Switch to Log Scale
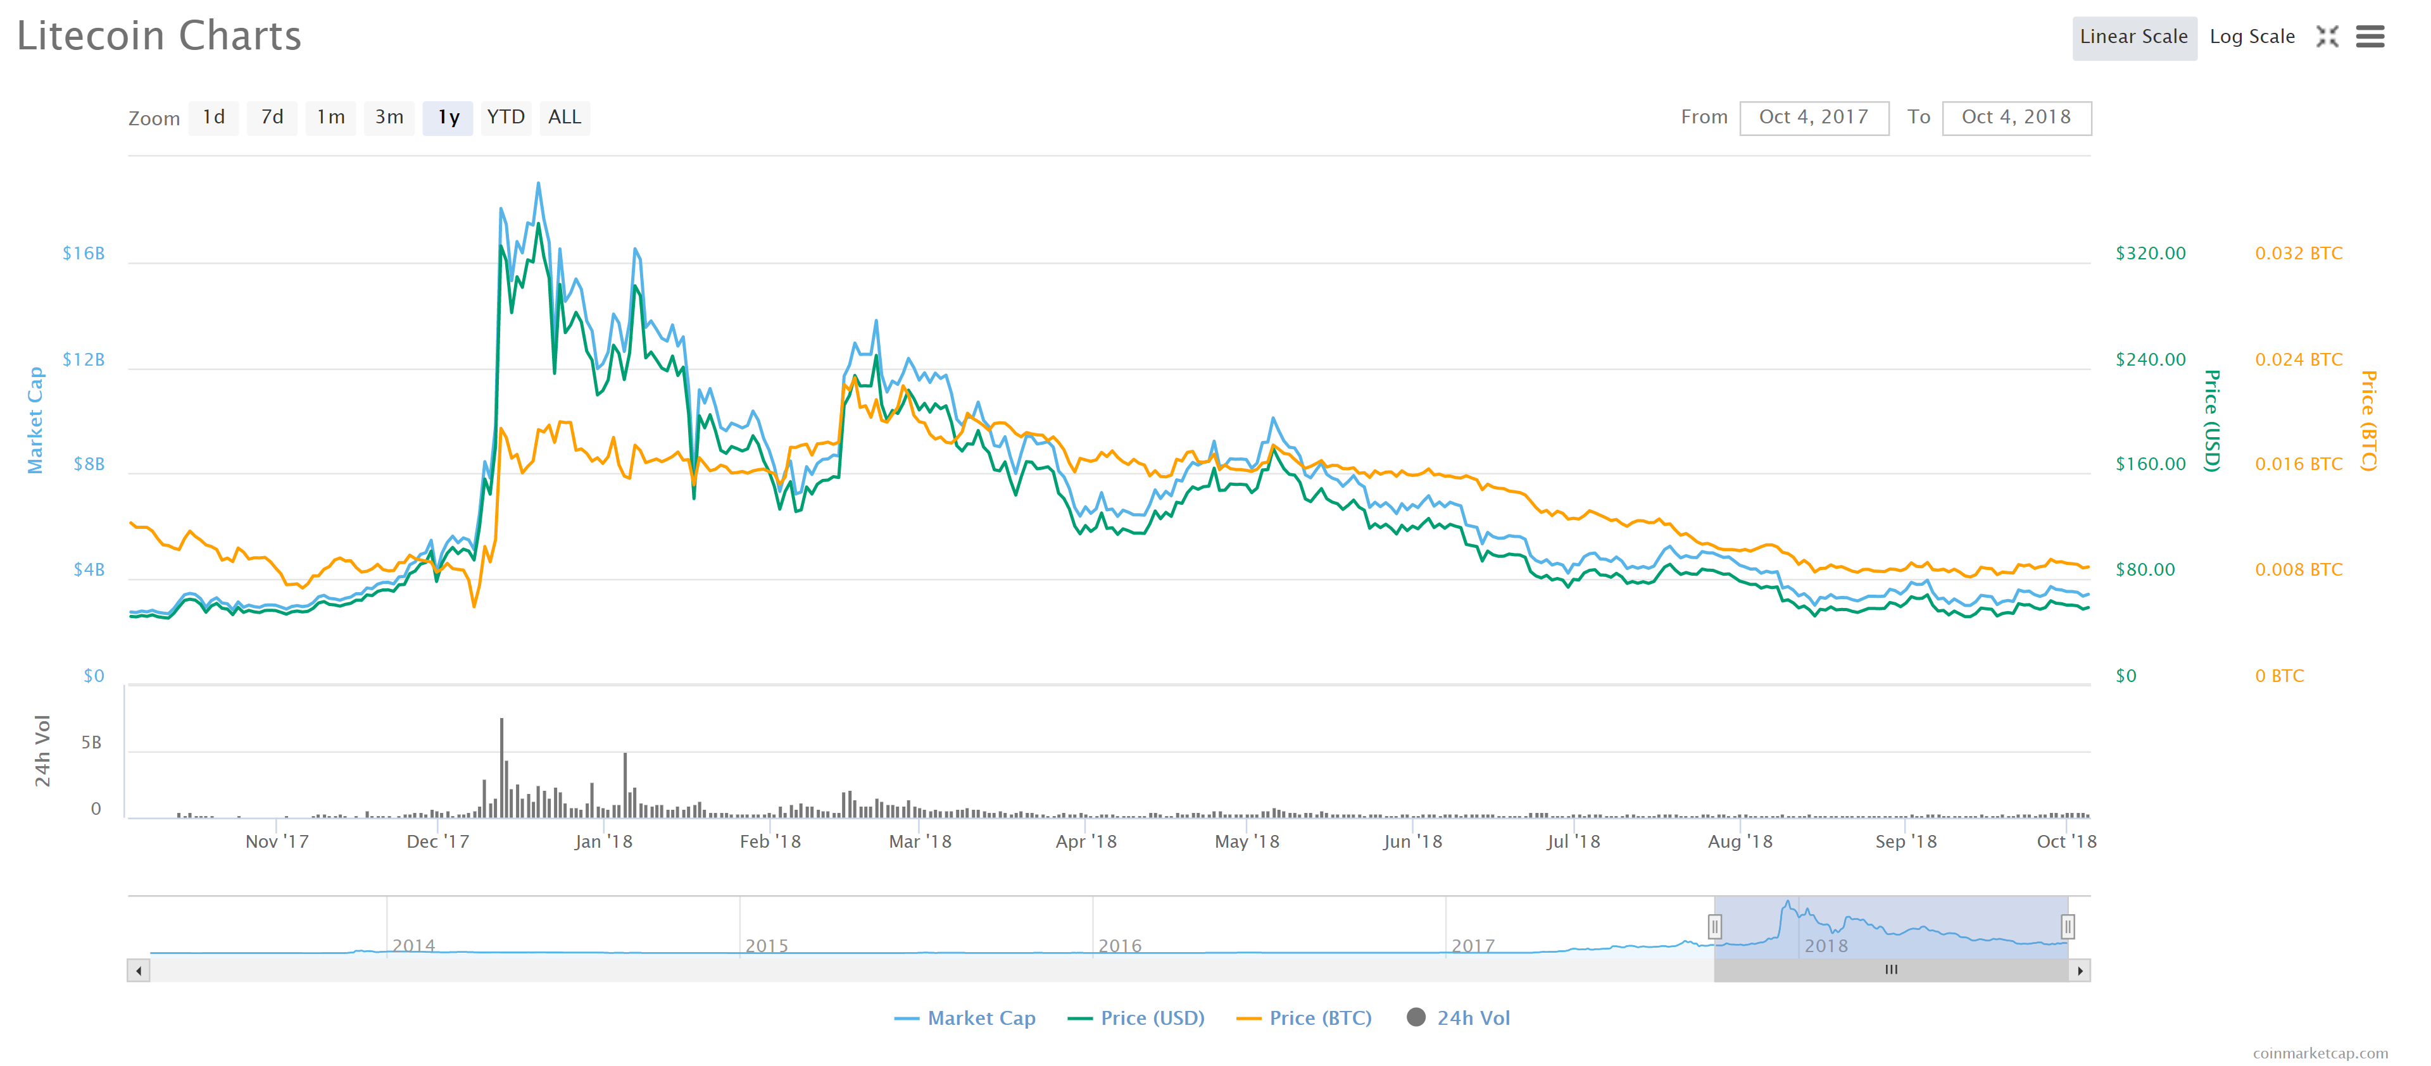The image size is (2431, 1066). point(2252,38)
